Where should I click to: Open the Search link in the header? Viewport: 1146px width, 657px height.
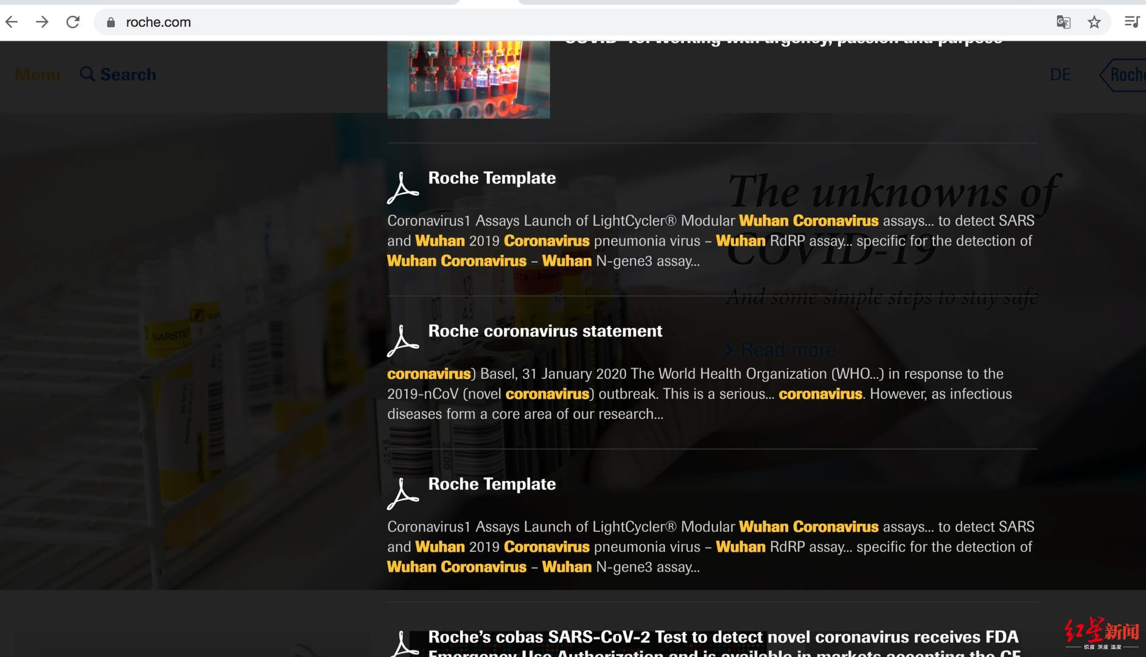(118, 74)
